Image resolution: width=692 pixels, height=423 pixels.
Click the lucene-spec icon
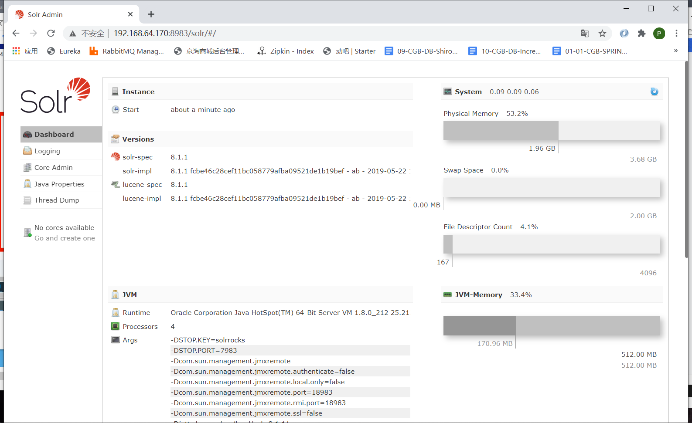116,184
